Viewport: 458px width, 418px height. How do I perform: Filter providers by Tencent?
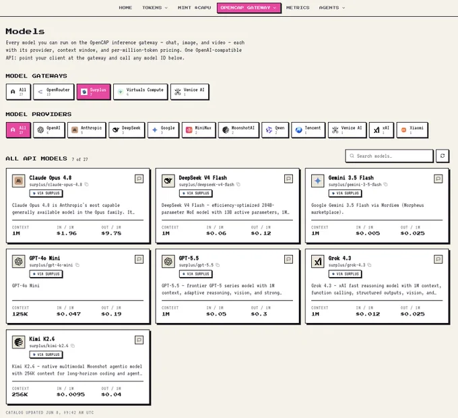click(x=308, y=130)
